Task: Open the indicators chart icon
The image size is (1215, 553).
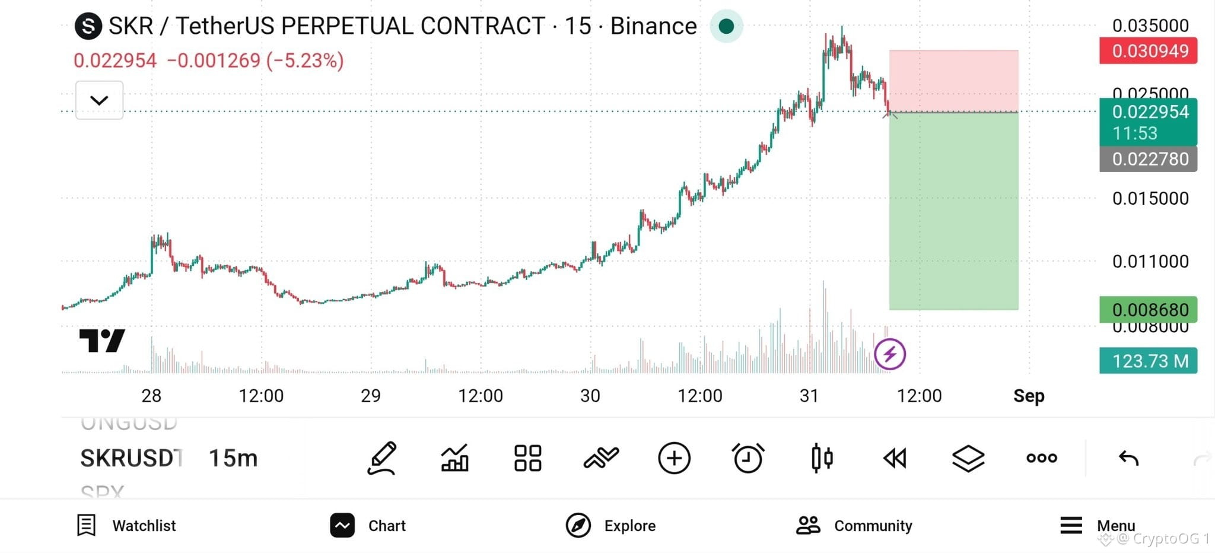Action: point(455,458)
